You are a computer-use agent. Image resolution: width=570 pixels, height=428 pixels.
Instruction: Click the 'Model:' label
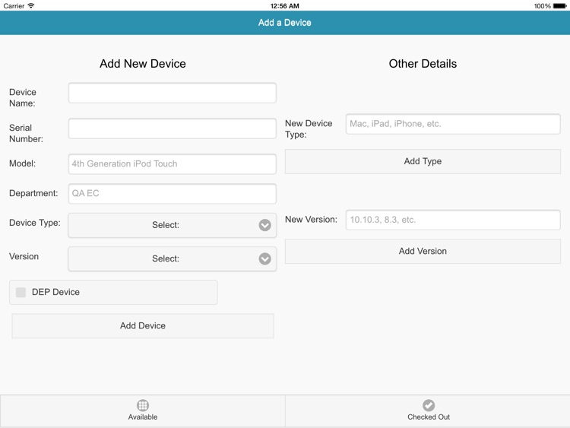coord(23,163)
